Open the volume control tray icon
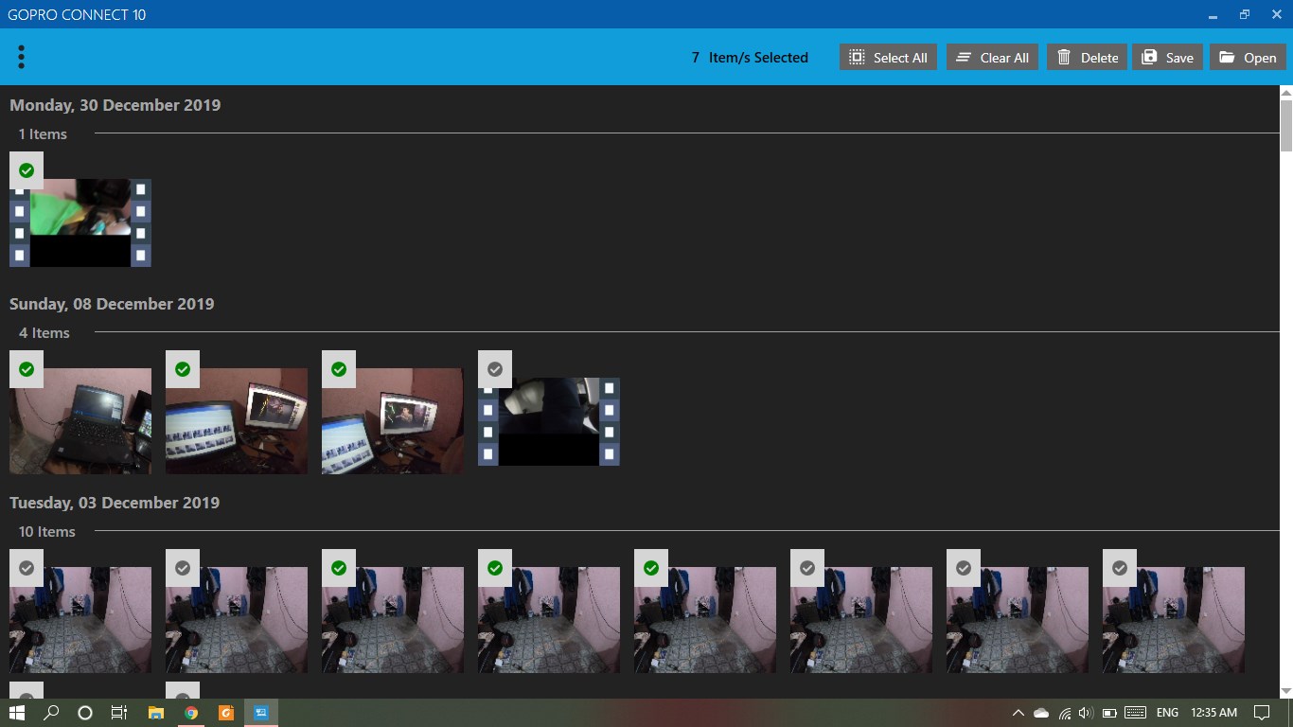1293x727 pixels. (x=1086, y=713)
